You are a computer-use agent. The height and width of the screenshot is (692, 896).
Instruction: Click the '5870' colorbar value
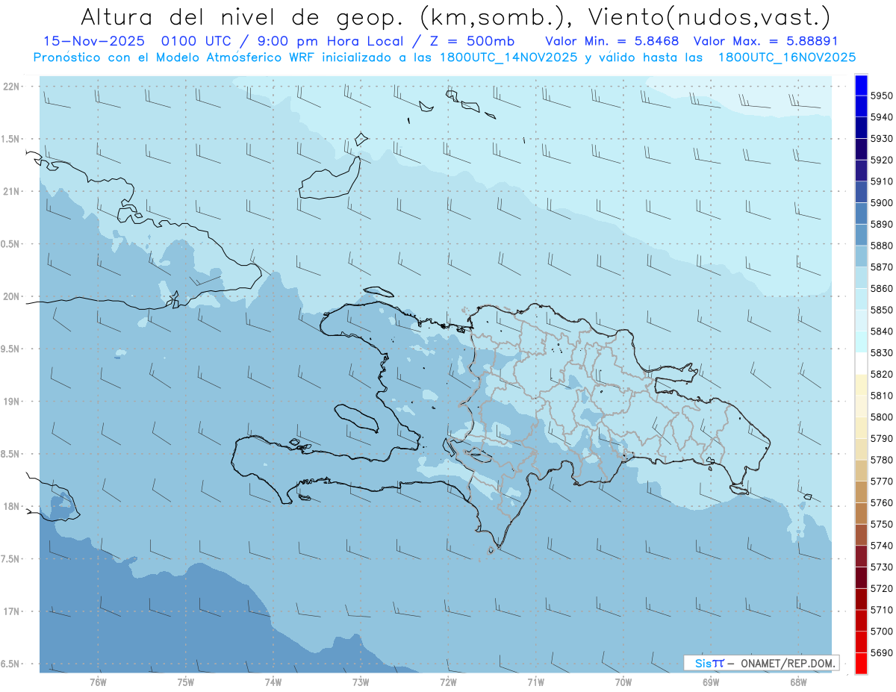[882, 267]
